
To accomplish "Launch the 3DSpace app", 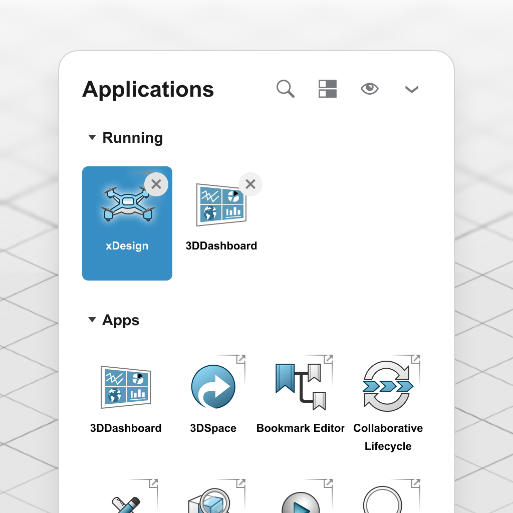I will 213,387.
